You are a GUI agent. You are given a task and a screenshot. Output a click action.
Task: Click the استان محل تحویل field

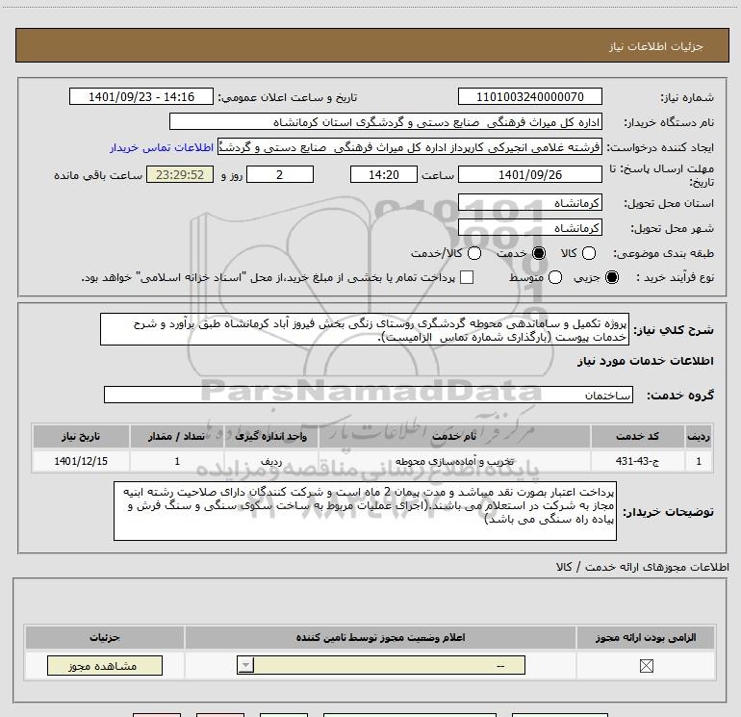[x=529, y=203]
